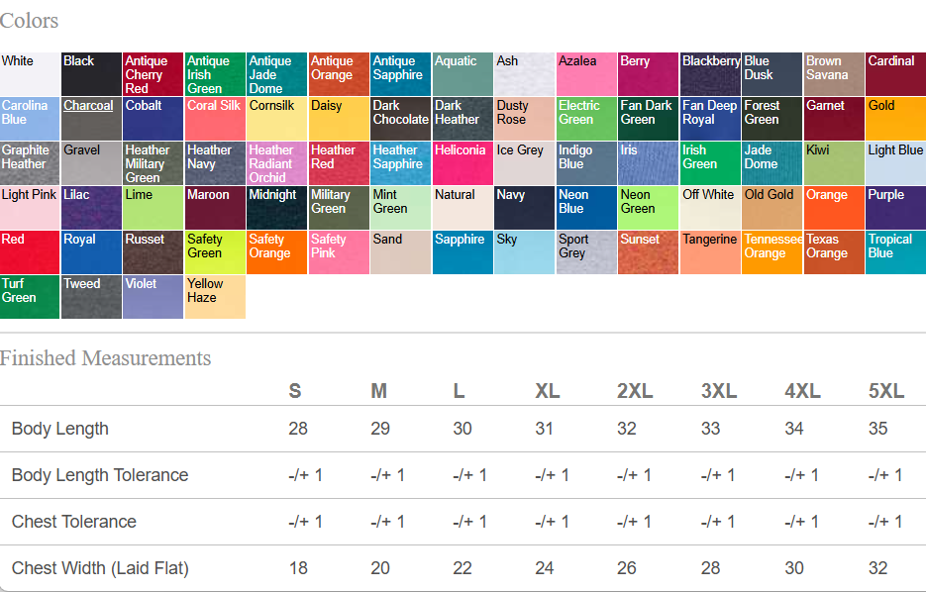The width and height of the screenshot is (926, 592).
Task: Pick the Mint Green swatch
Action: click(400, 208)
